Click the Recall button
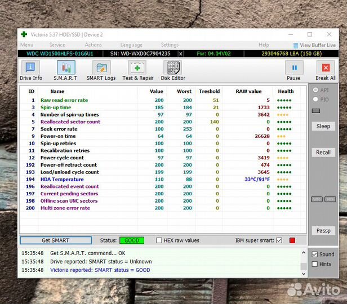 pos(323,153)
